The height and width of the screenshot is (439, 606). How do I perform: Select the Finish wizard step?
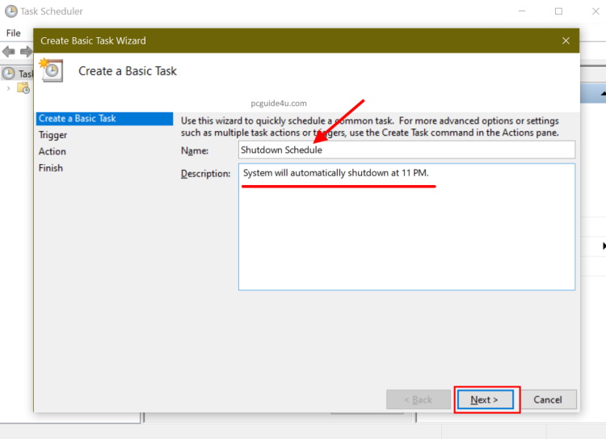click(51, 168)
